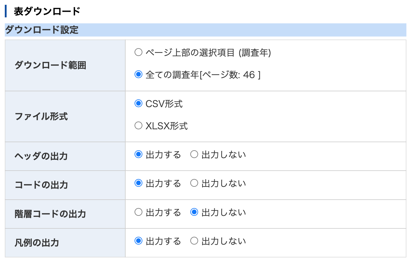This screenshot has width=410, height=267.
Task: Click the ダウンロード範囲 row label
Action: click(x=50, y=65)
